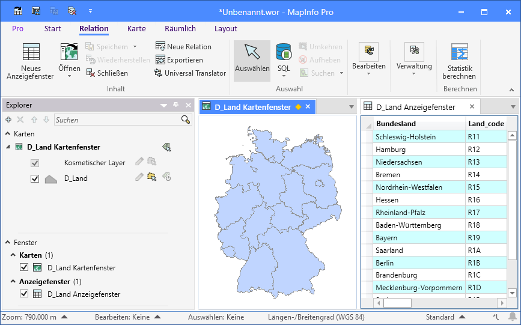Click the Bearbeiten ribbon icon

pos(369,52)
